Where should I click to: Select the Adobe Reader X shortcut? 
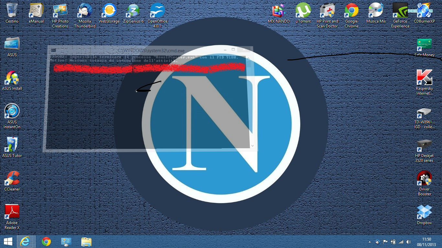point(12,217)
